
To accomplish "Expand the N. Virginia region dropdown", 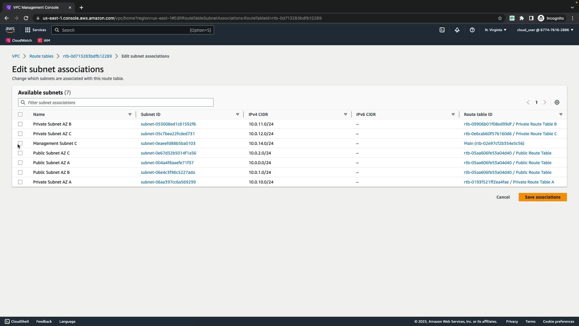I will (x=495, y=30).
